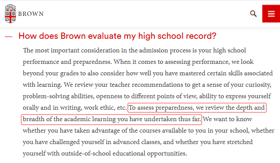Open the site search magnifier
280x163 pixels.
point(253,14)
